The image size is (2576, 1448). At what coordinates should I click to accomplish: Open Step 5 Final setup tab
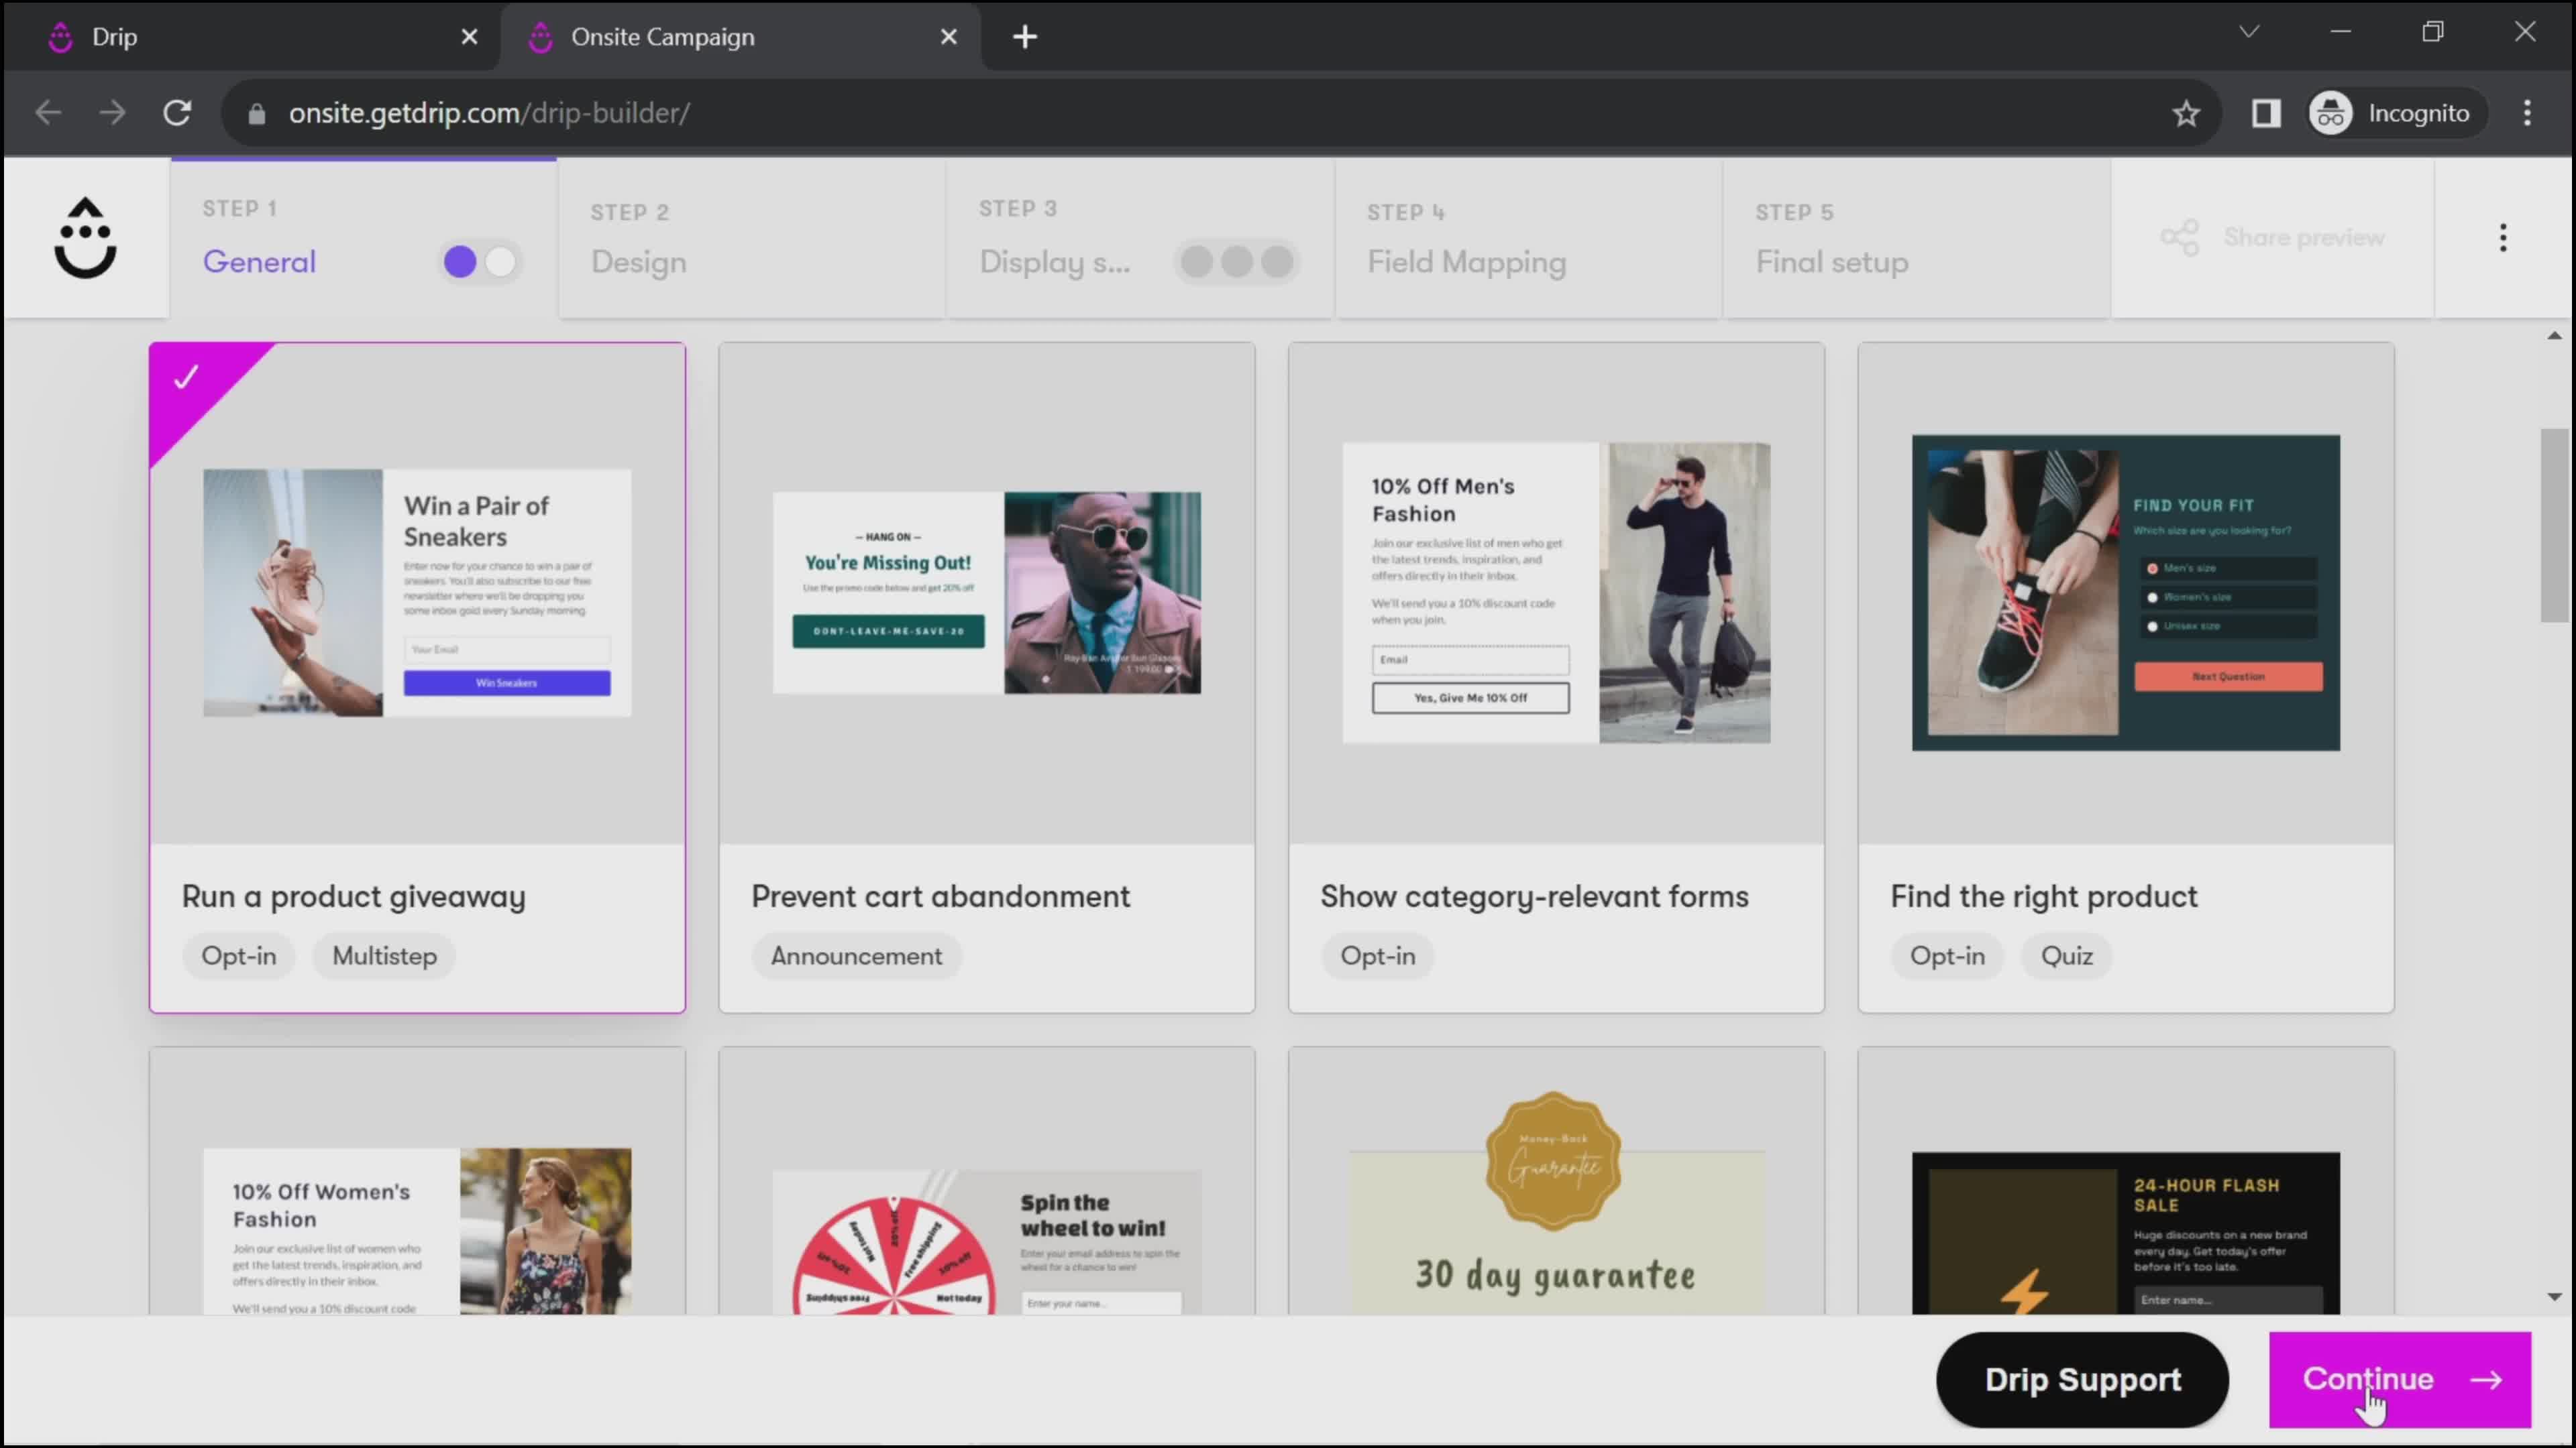[1917, 238]
